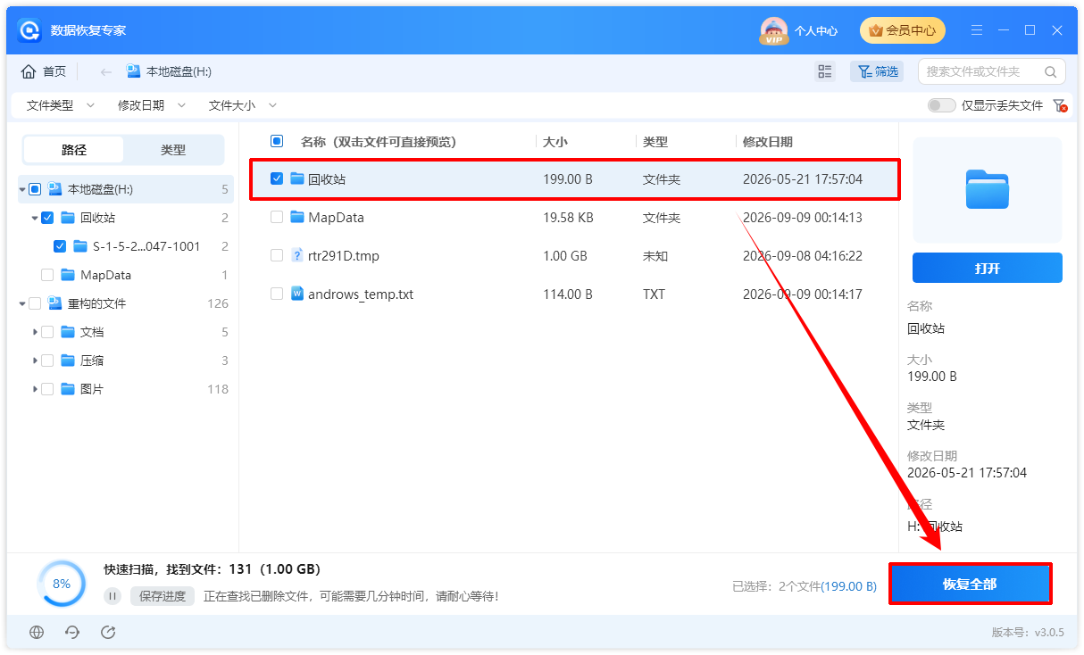This screenshot has height=655, width=1084.
Task: Go back with the left arrow
Action: coord(106,71)
